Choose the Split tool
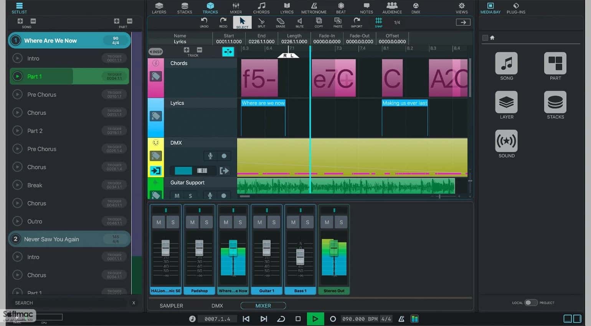591x326 pixels. tap(261, 23)
